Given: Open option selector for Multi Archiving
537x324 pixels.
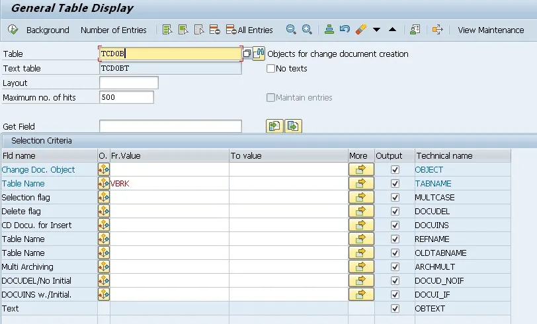Looking at the screenshot, I should [x=104, y=266].
